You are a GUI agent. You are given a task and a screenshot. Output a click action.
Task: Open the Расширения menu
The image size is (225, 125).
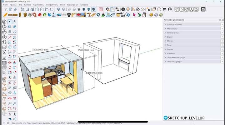[x=72, y=5]
